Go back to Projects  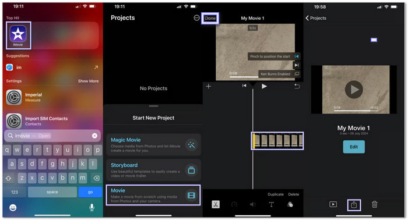tap(316, 18)
